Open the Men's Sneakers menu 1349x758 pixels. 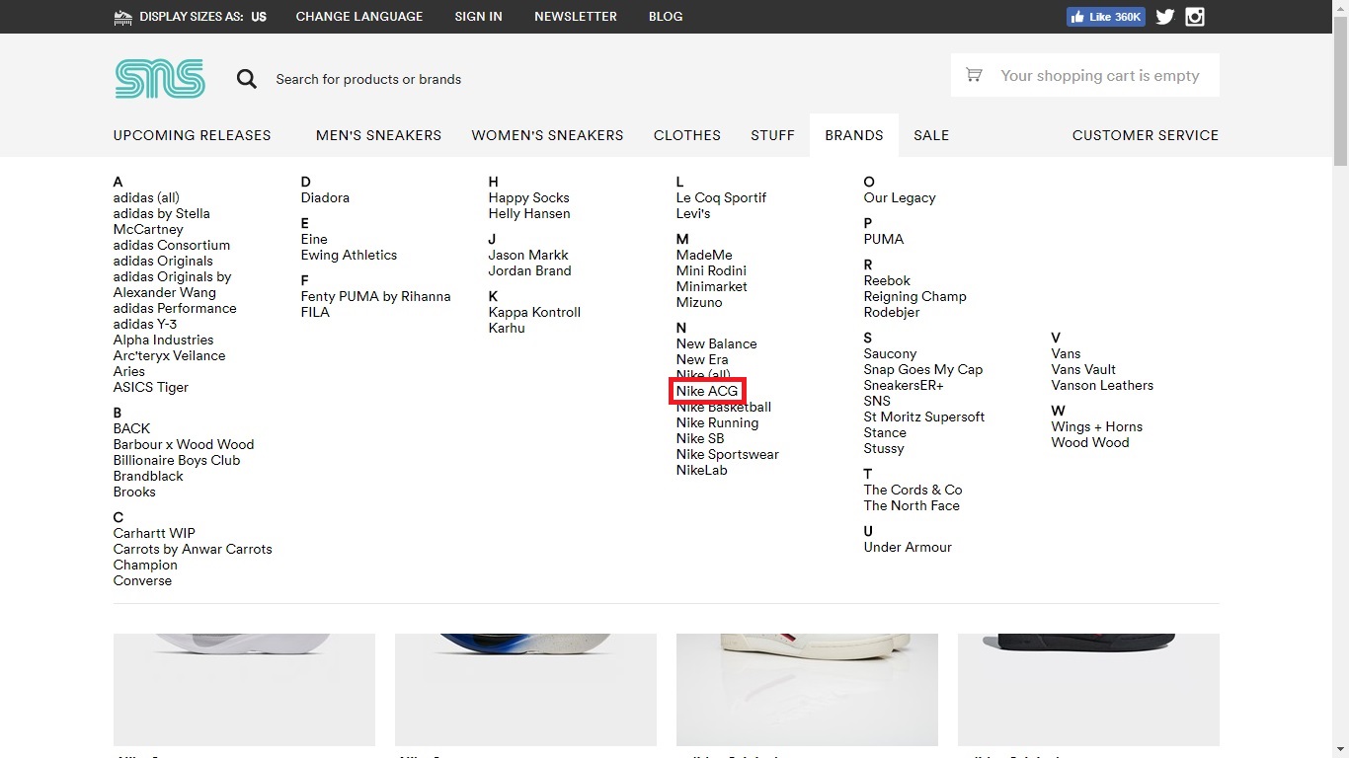pyautogui.click(x=378, y=135)
